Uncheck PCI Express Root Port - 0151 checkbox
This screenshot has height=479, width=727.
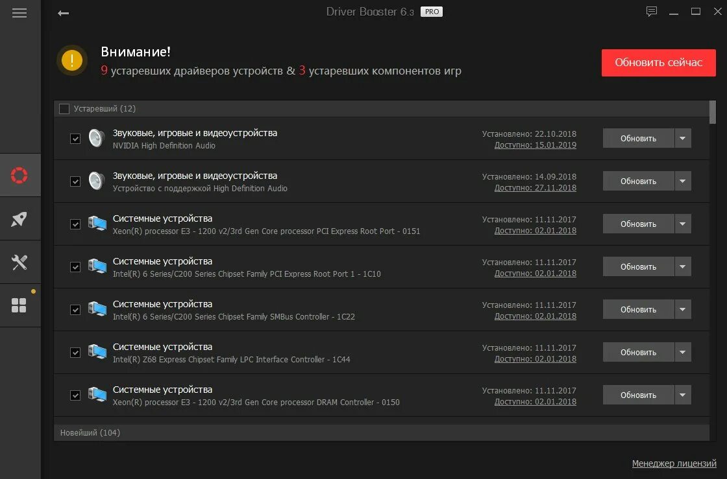tap(75, 224)
